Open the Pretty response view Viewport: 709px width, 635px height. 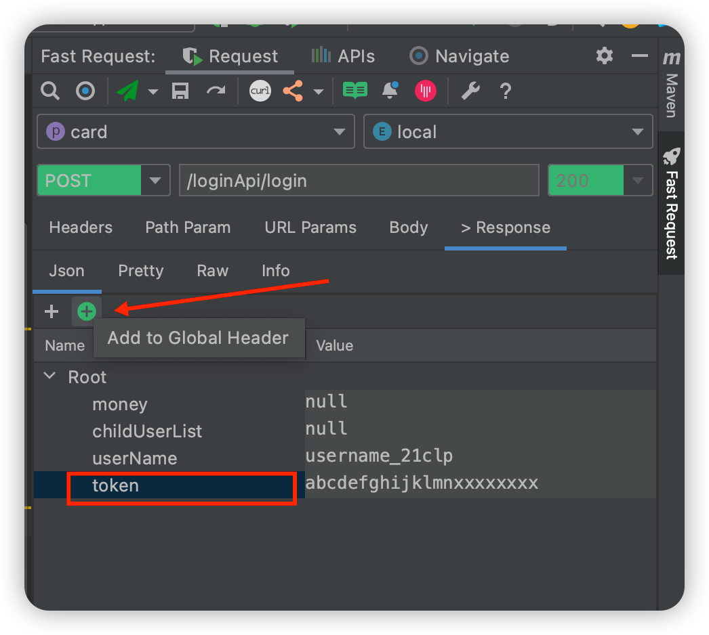(140, 271)
